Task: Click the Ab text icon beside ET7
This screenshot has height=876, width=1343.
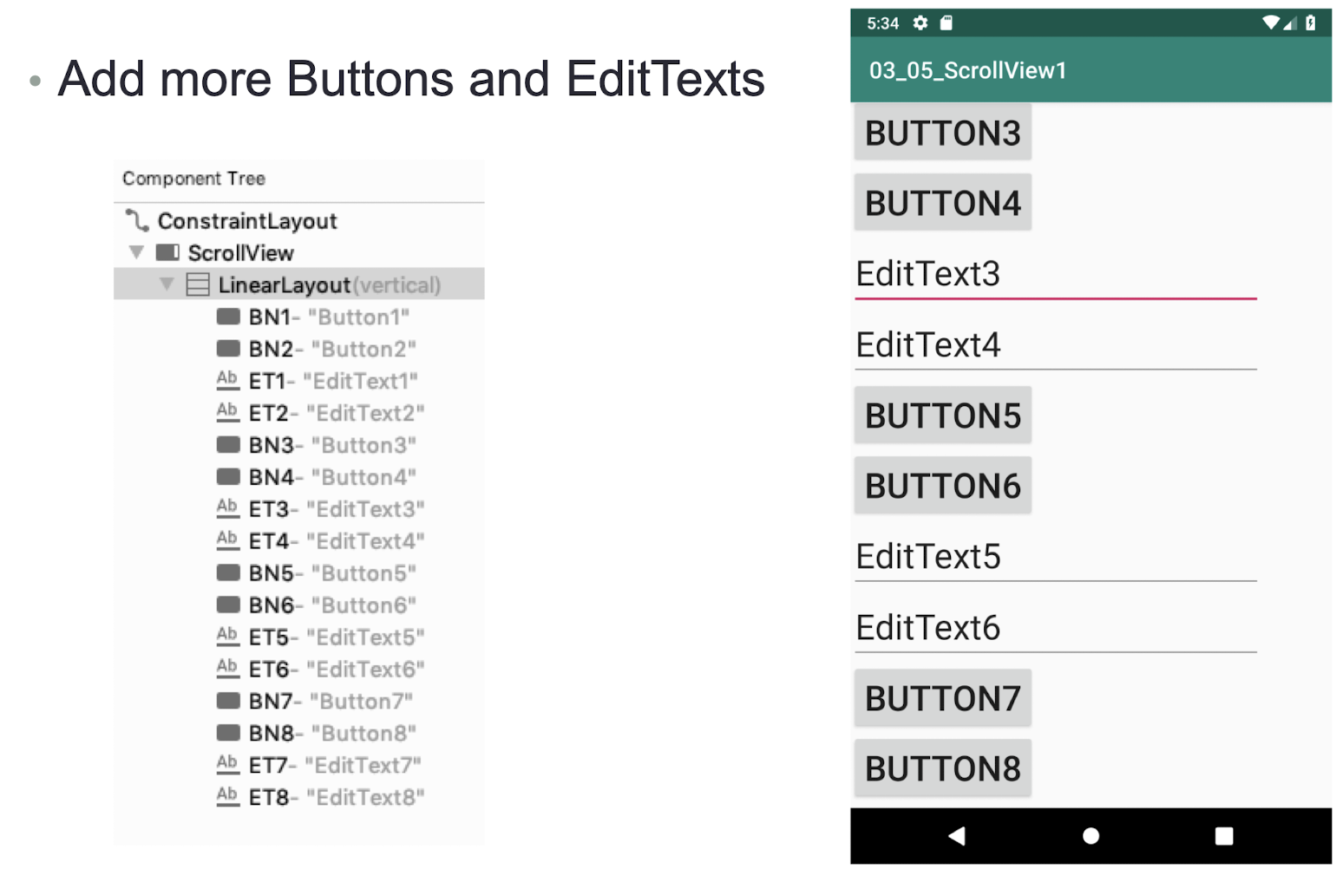Action: 227,765
